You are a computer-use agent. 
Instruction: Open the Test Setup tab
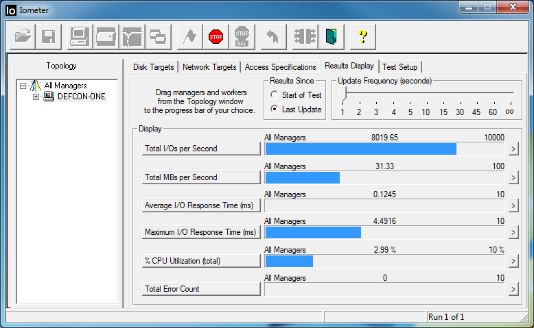(x=399, y=67)
